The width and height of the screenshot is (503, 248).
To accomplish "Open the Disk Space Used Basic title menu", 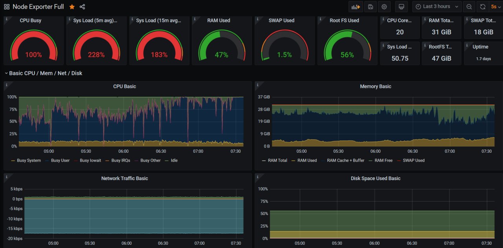I will point(376,178).
